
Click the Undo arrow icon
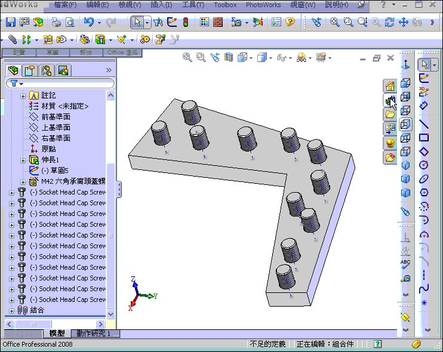89,22
